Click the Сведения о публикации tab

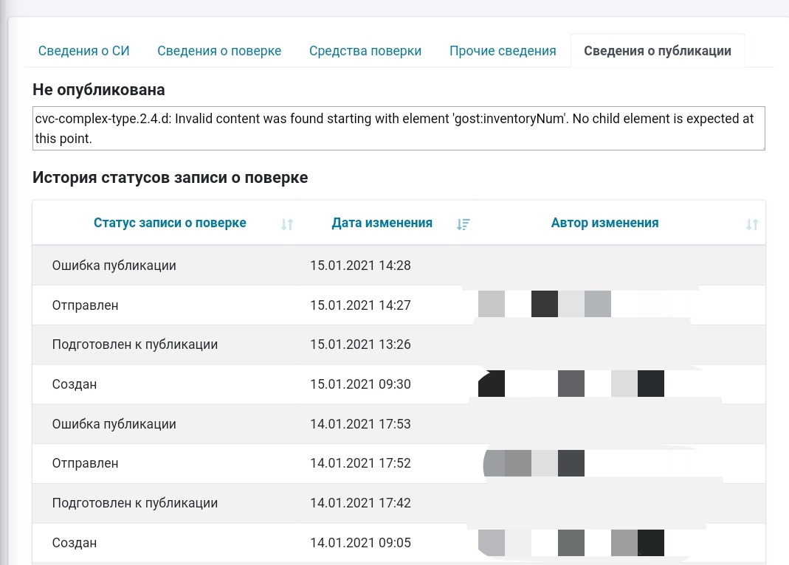point(657,51)
